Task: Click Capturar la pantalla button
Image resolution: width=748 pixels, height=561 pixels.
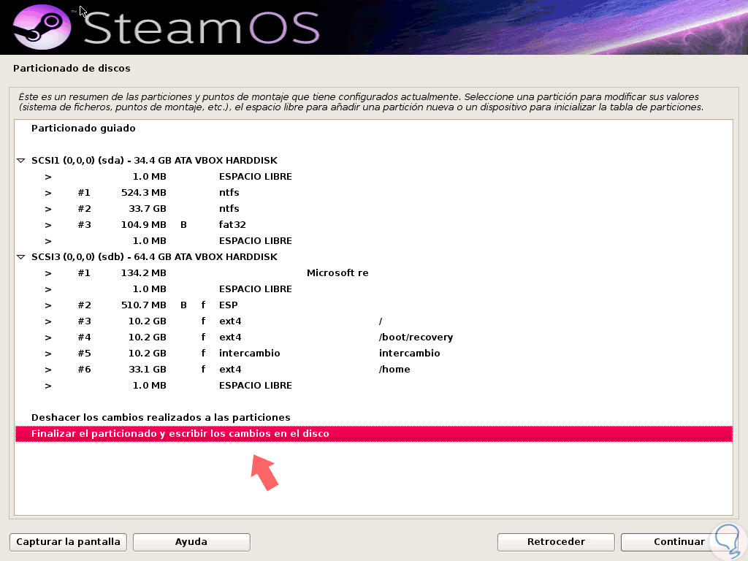Action: [x=68, y=542]
